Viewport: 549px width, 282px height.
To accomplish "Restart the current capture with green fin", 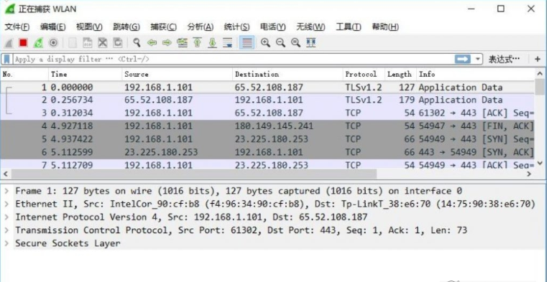I will [38, 43].
